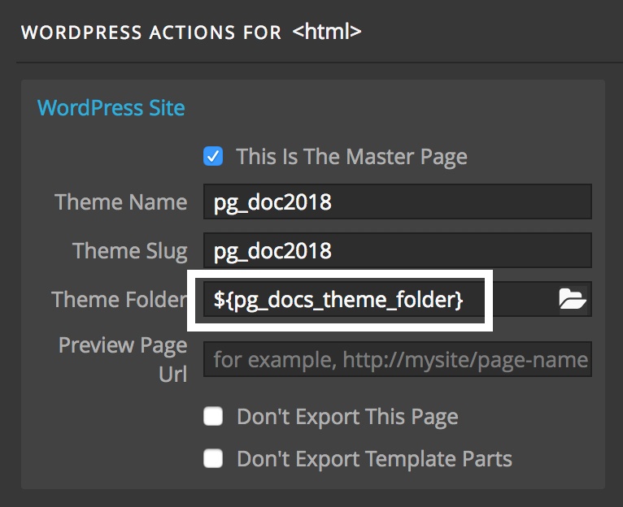The height and width of the screenshot is (507, 623).
Task: Open the Theme Folder browse folder icon
Action: [x=573, y=299]
